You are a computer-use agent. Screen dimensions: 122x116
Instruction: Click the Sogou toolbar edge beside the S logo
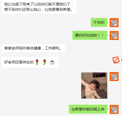point(121,60)
